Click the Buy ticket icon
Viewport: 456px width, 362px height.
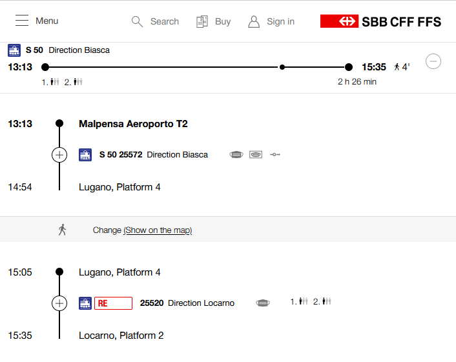202,21
